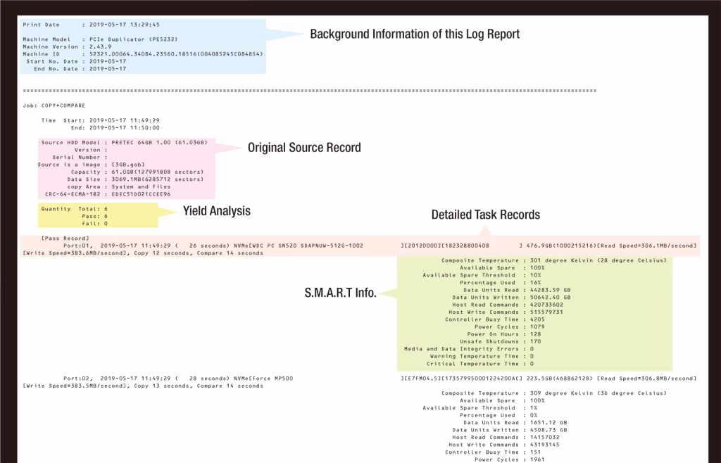Viewport: 721px width, 463px height.
Task: Click the "Job: COPY+COMPARE" line
Action: tap(55, 105)
